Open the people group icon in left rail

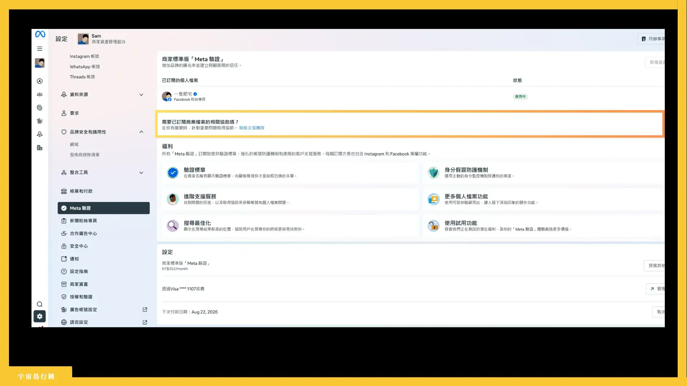(40, 94)
